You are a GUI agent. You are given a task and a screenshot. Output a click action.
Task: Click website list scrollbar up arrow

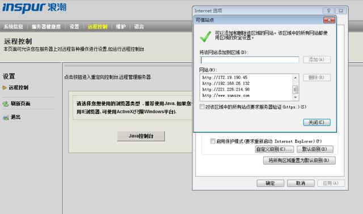click(x=295, y=78)
